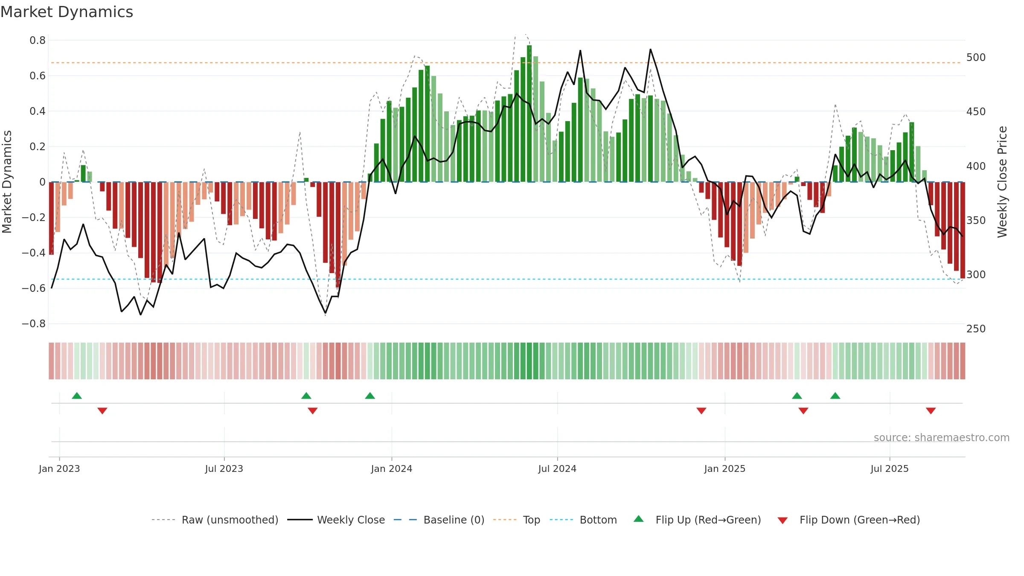The width and height of the screenshot is (1024, 576).
Task: Click the 0.2 left axis tick label
Action: (38, 147)
